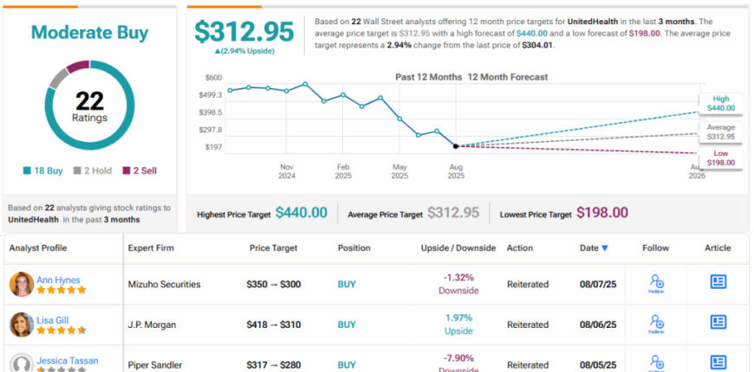This screenshot has height=372, width=754.
Task: Click Jessica Tassan avatar placeholder
Action: pyautogui.click(x=21, y=363)
